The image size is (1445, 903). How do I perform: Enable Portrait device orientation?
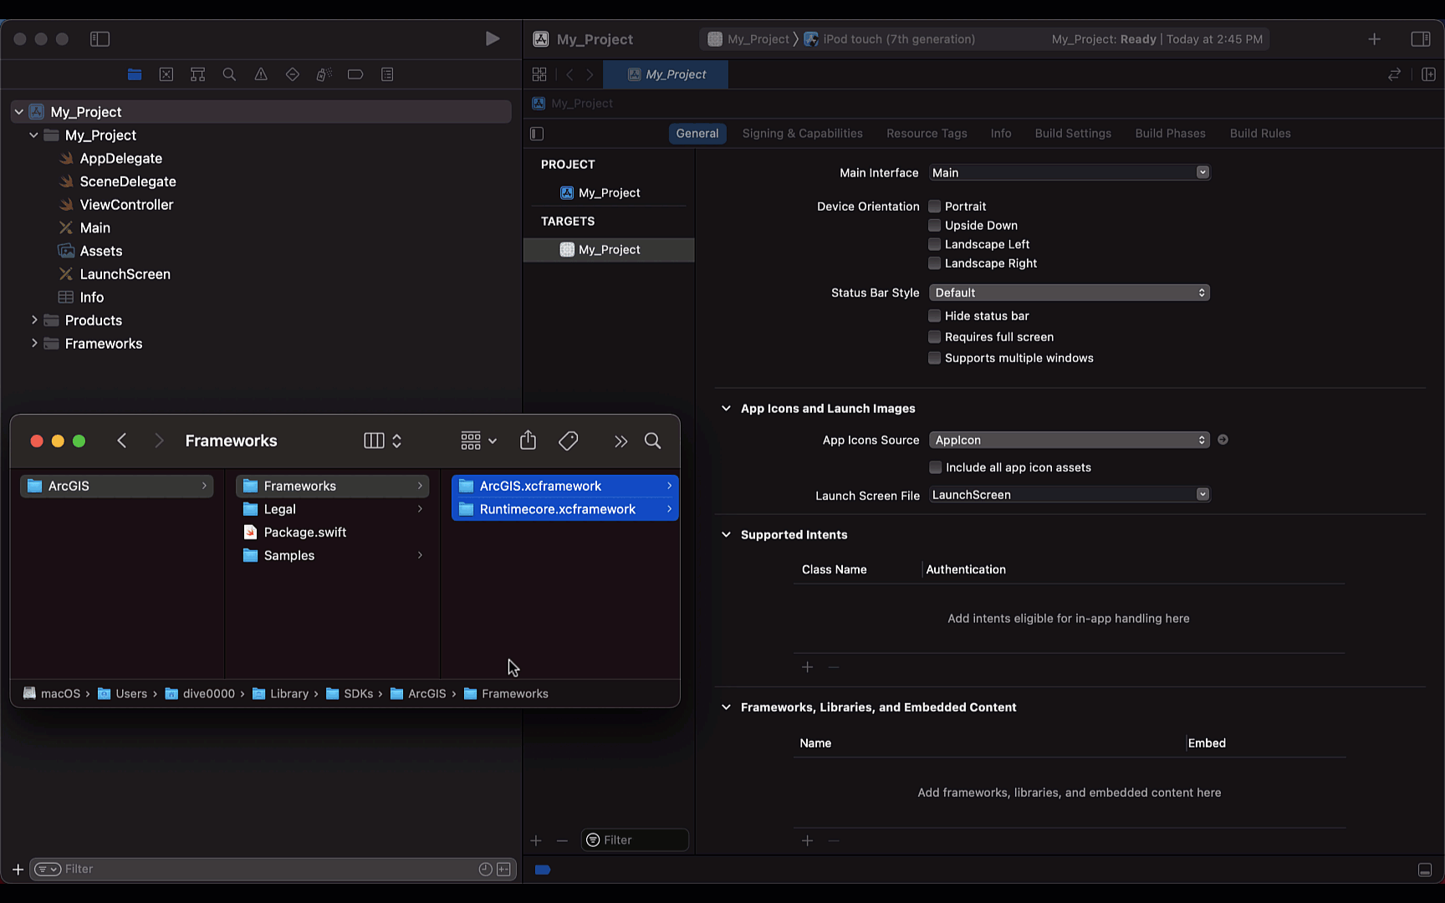(x=934, y=206)
